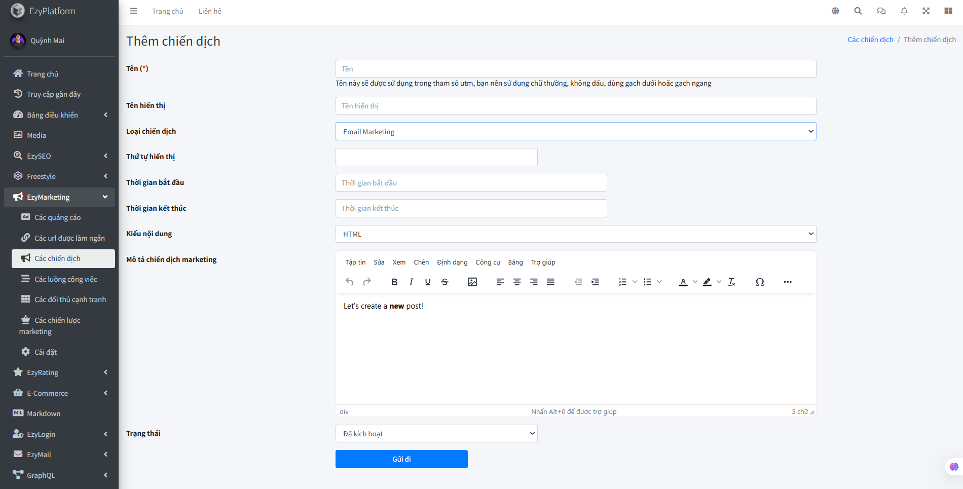963x489 pixels.
Task: Open Liên hệ top navbar link
Action: [x=210, y=11]
